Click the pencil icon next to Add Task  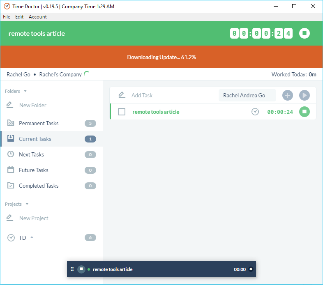pyautogui.click(x=122, y=95)
